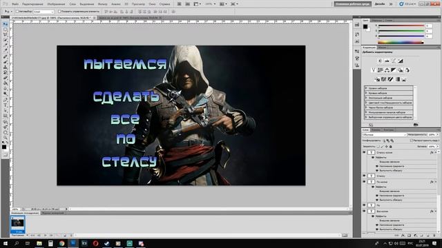Select the Gradient tool
This screenshot has width=442, height=248.
(x=5, y=83)
